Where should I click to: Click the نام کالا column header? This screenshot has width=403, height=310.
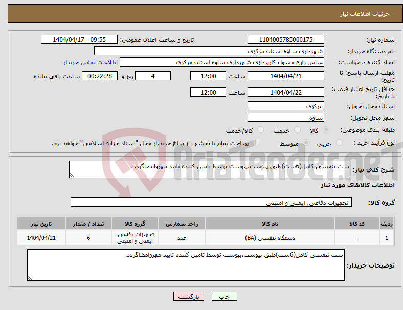[270, 224]
